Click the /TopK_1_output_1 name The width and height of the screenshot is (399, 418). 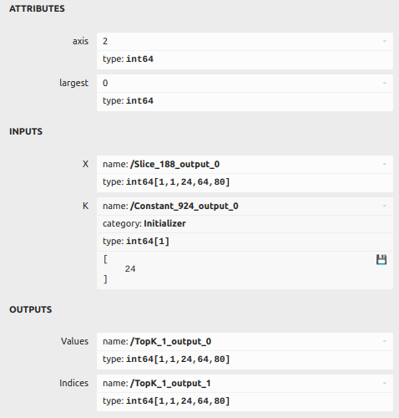(170, 383)
